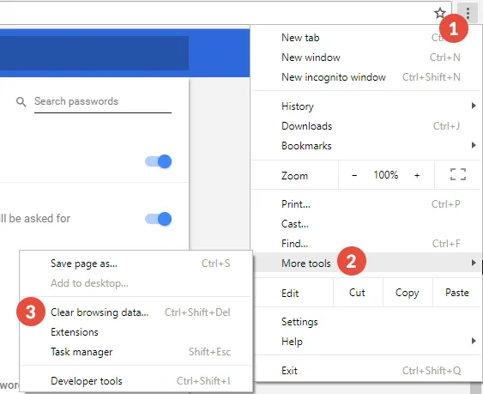Image resolution: width=483 pixels, height=394 pixels.
Task: Choose Cast... from the menu
Action: [366, 224]
